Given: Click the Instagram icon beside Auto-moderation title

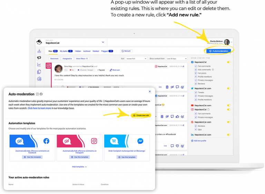Looking at the screenshot, I should 37,94.
